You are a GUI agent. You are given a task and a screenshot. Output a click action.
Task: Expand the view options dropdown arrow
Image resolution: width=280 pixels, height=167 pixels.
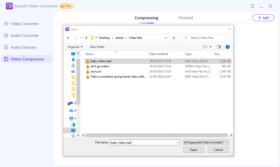point(211,47)
